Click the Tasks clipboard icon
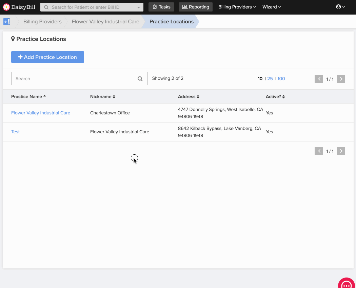The height and width of the screenshot is (288, 356). [x=155, y=7]
